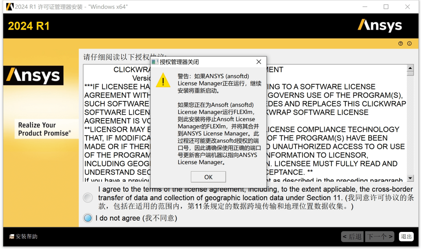Image resolution: width=421 pixels, height=249 pixels.
Task: Select the I do not agree option
Action: click(x=87, y=218)
